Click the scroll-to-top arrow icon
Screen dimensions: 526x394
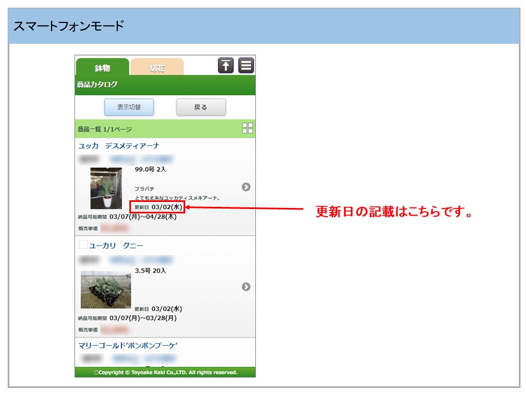(x=226, y=65)
